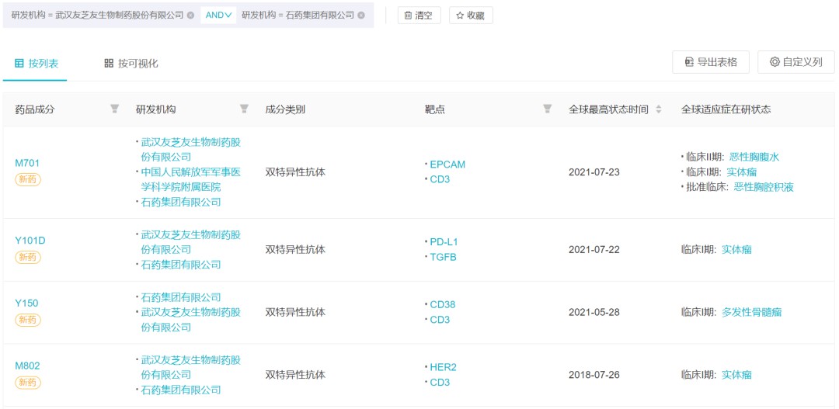Open 石药集团有限公司 link in Y150 row
The image size is (839, 409).
click(181, 297)
